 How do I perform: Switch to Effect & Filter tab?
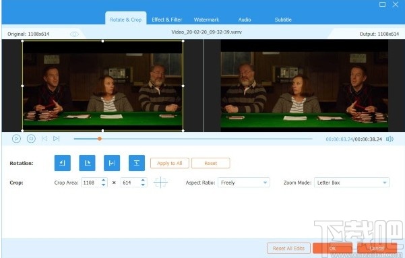pos(167,20)
